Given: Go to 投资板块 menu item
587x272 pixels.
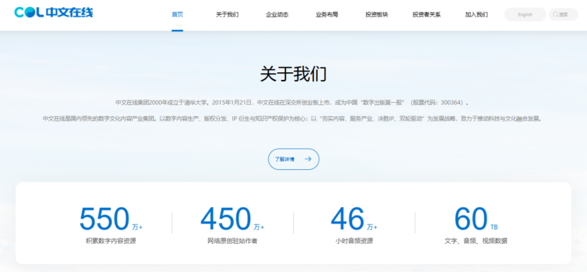Looking at the screenshot, I should (x=377, y=15).
